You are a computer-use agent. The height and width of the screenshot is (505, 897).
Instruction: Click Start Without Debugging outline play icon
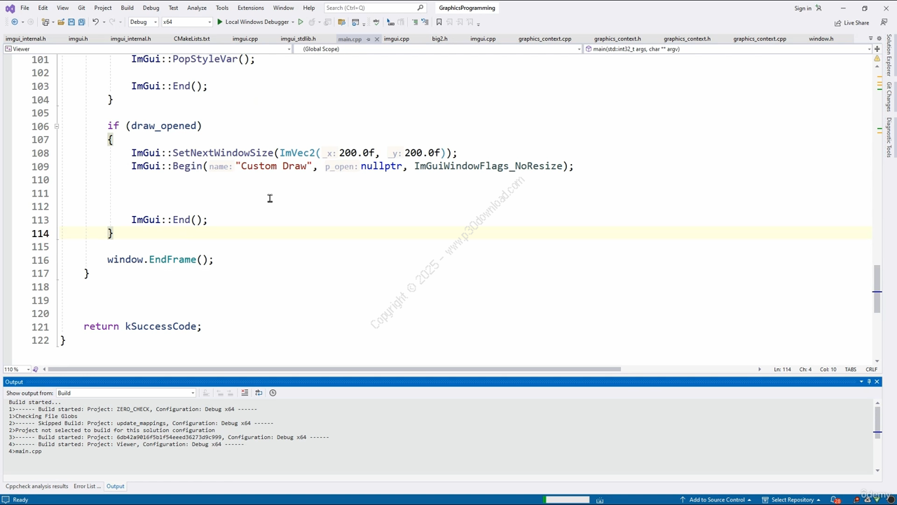pos(301,22)
